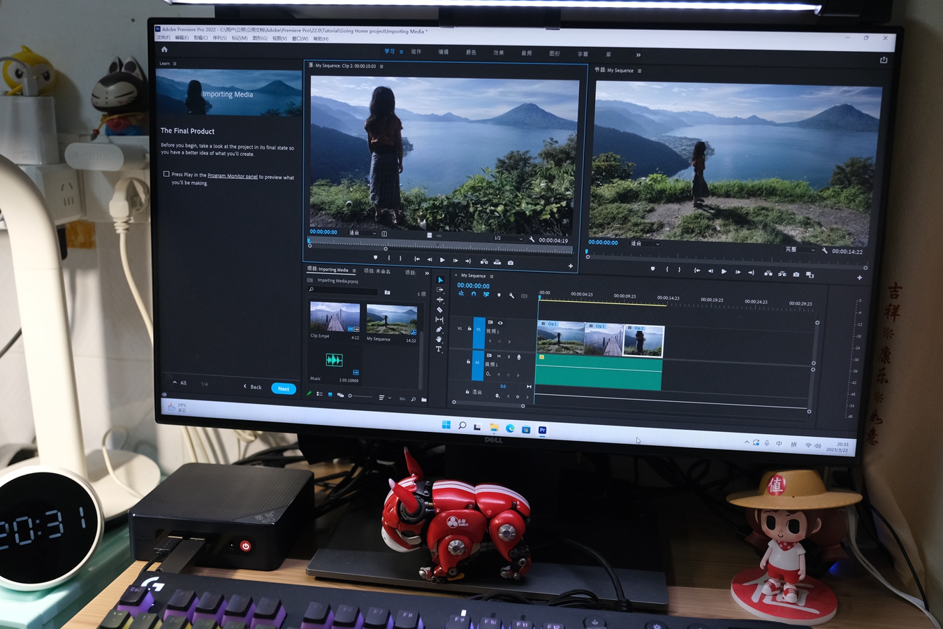Play the Program Monitor sequence
This screenshot has width=943, height=629.
pos(724,271)
